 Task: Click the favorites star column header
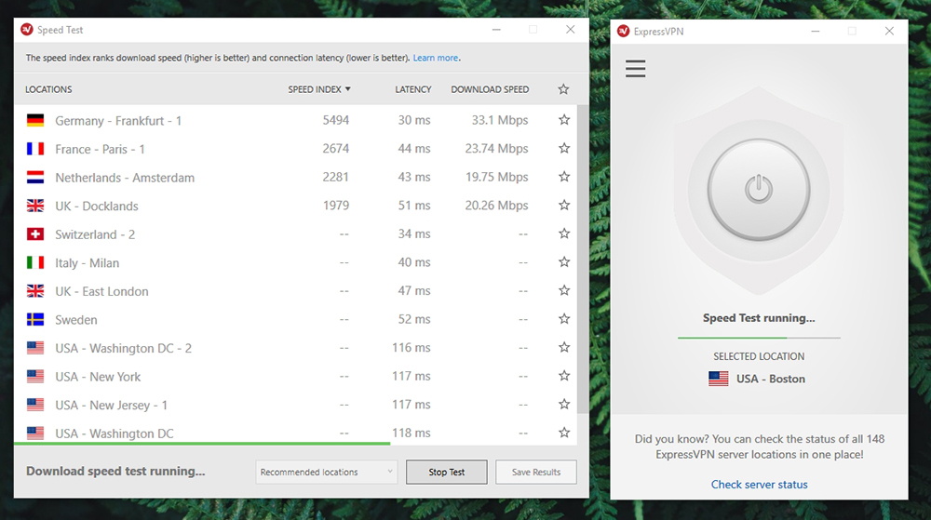pyautogui.click(x=563, y=89)
